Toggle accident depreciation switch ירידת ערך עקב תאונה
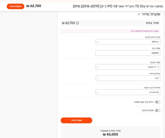The height and width of the screenshot is (138, 165). click(158, 102)
